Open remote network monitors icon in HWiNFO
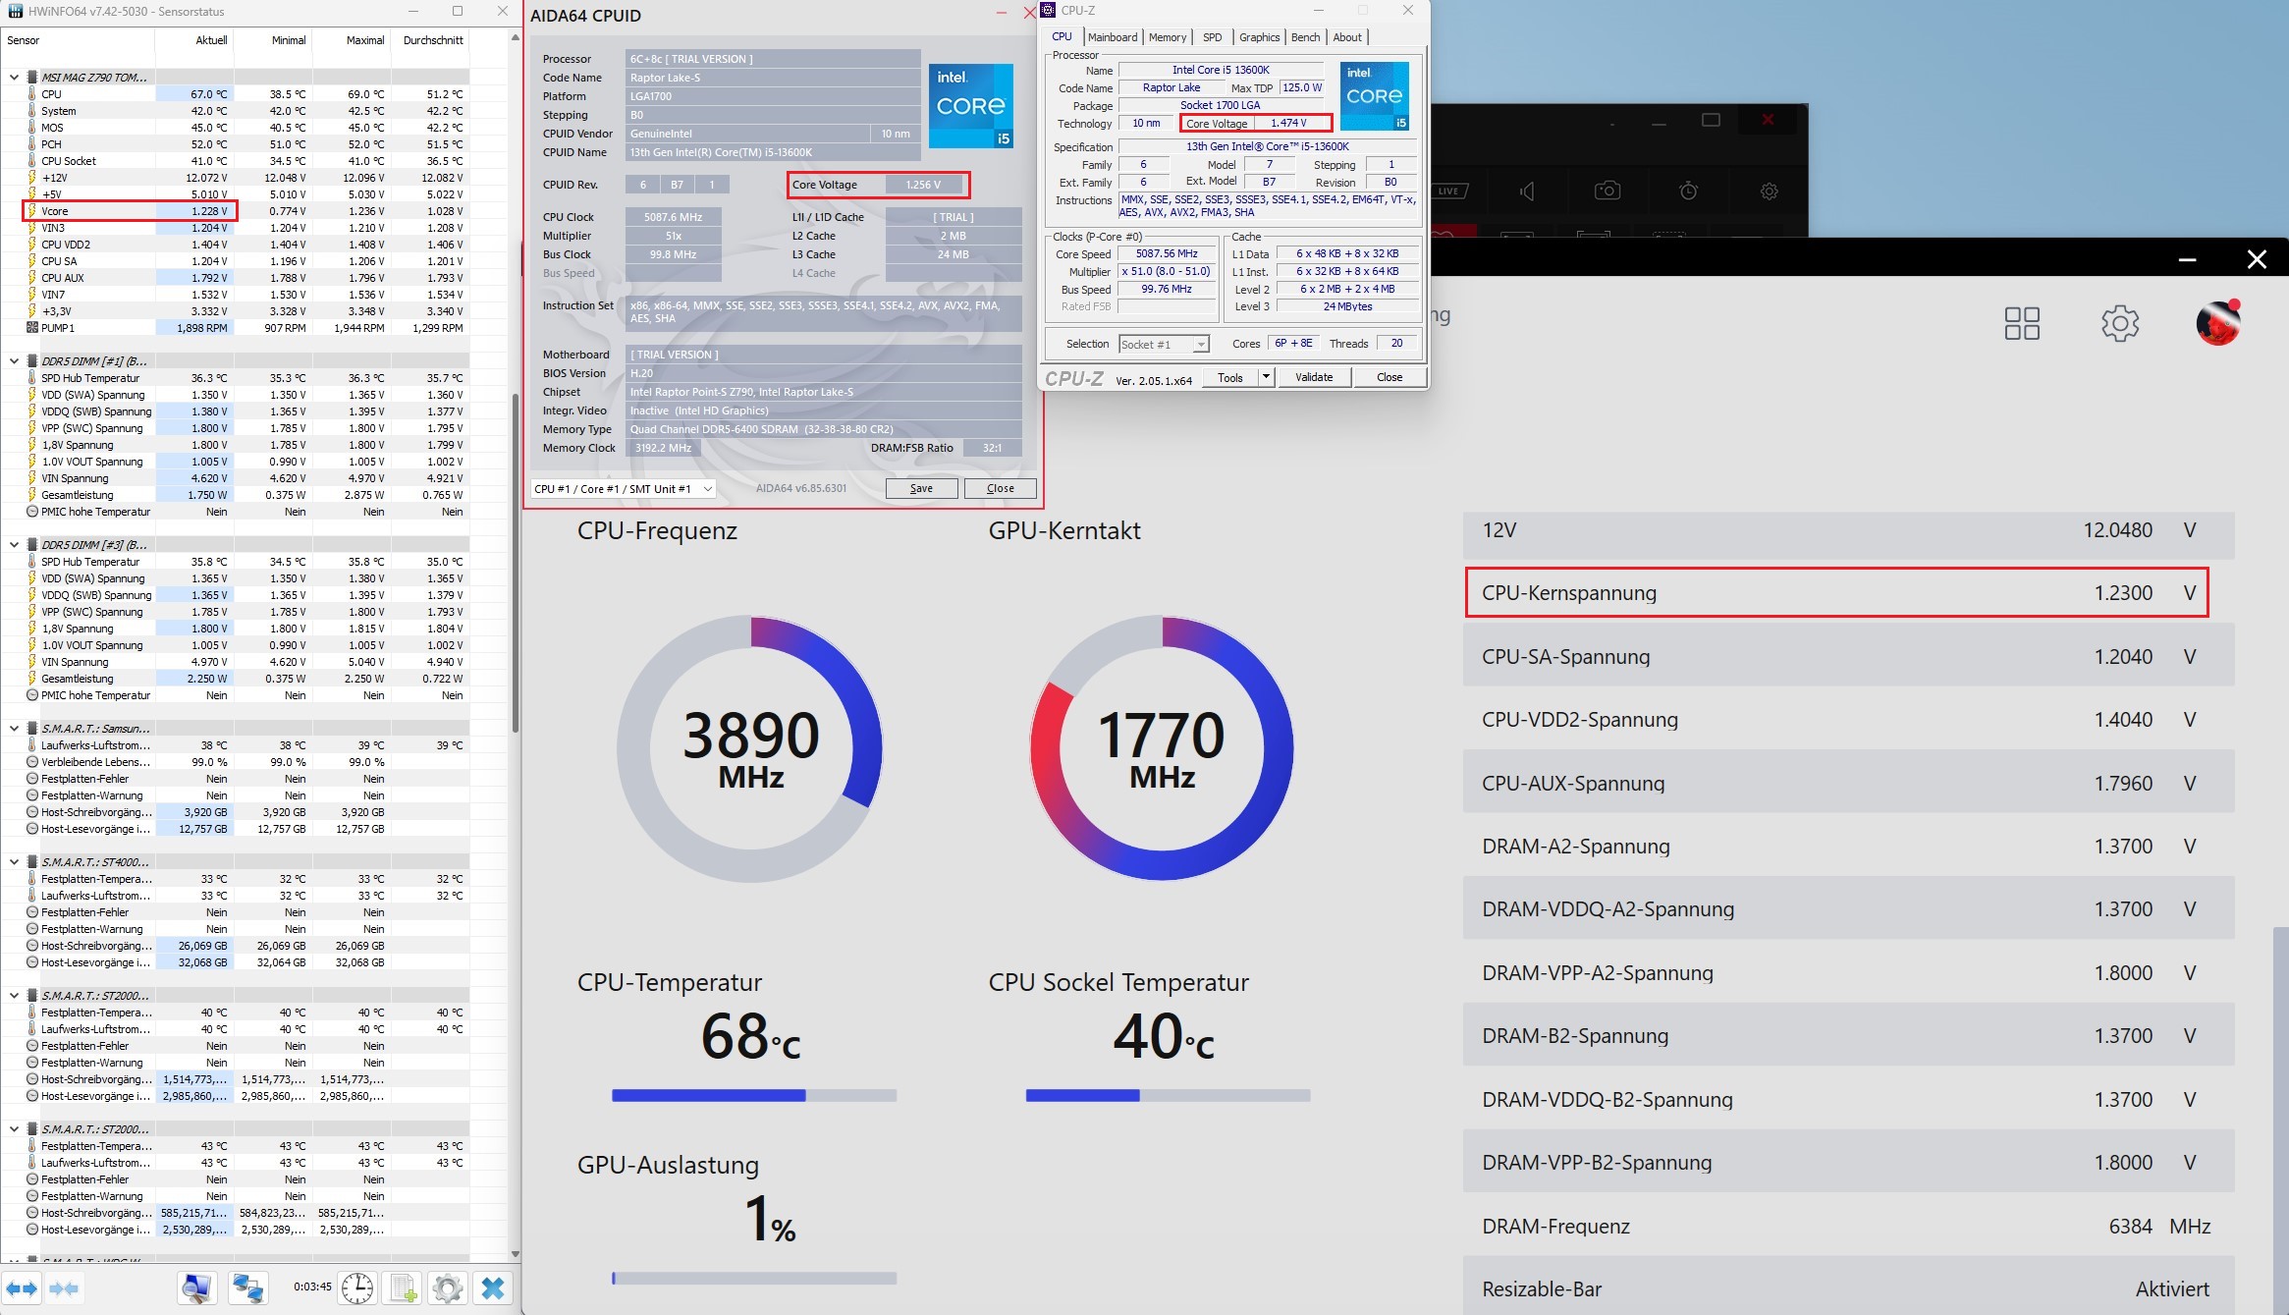 click(x=247, y=1288)
